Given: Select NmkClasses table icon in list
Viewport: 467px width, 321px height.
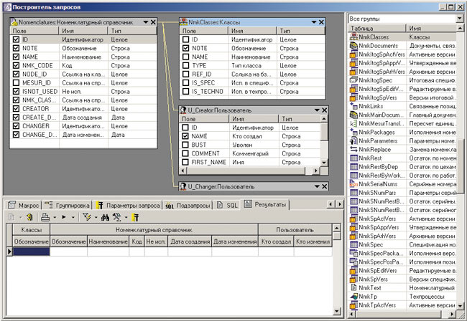Looking at the screenshot, I should click(353, 36).
